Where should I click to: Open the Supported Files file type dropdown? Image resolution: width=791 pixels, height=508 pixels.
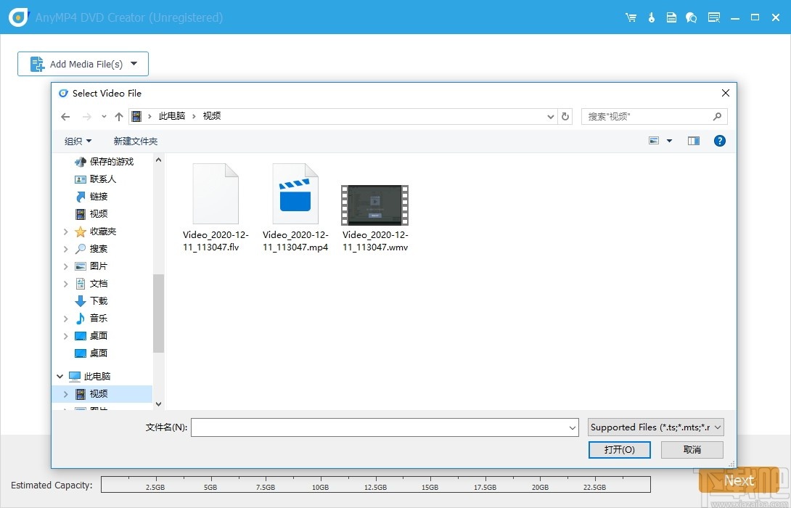point(655,427)
